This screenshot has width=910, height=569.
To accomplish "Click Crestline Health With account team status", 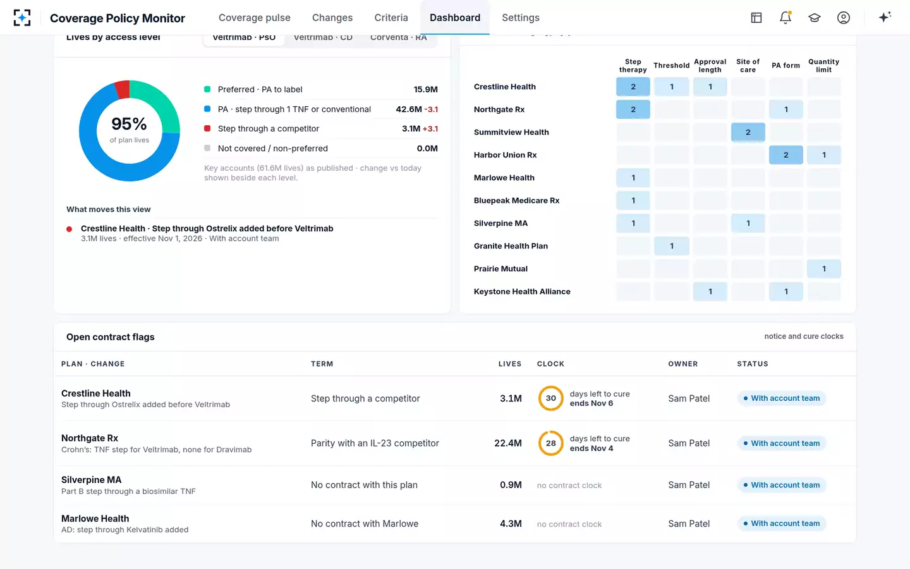I will pos(782,398).
